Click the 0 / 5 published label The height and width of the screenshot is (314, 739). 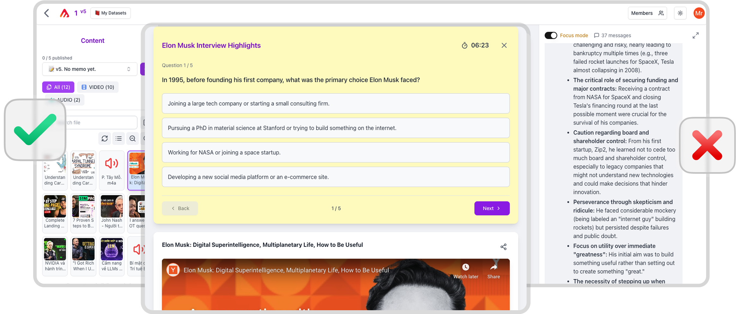[57, 58]
